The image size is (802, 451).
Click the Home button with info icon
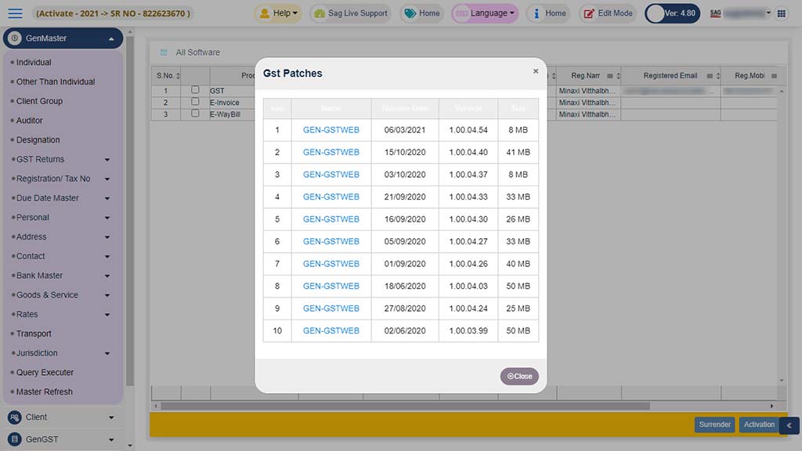coord(547,13)
